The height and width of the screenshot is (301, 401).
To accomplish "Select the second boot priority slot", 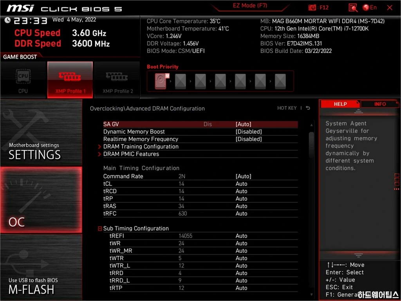I will click(181, 82).
